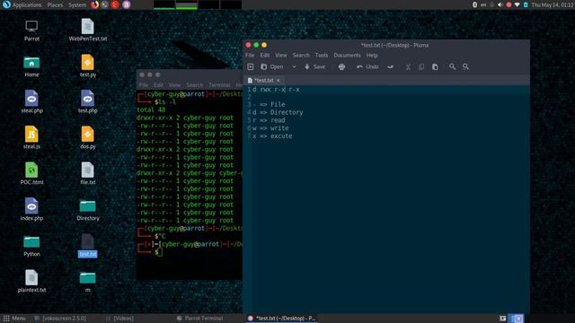Redo the last undone action in Pluma

point(390,66)
